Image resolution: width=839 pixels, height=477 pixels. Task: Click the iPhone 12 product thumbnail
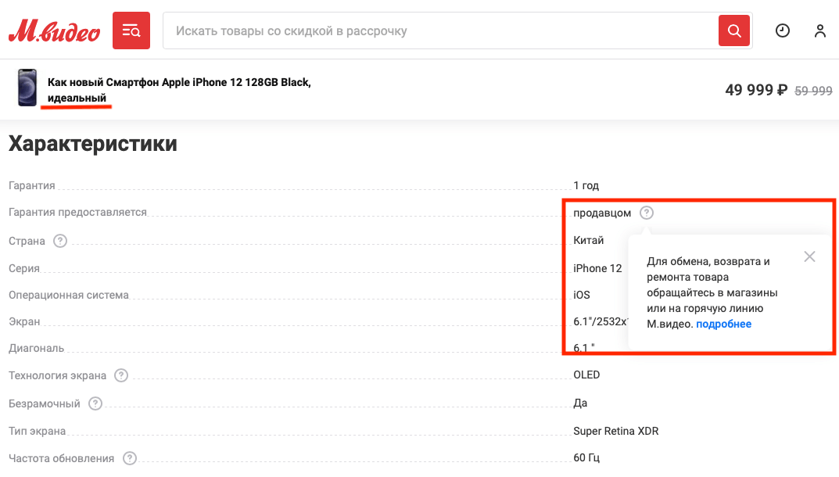coord(27,88)
